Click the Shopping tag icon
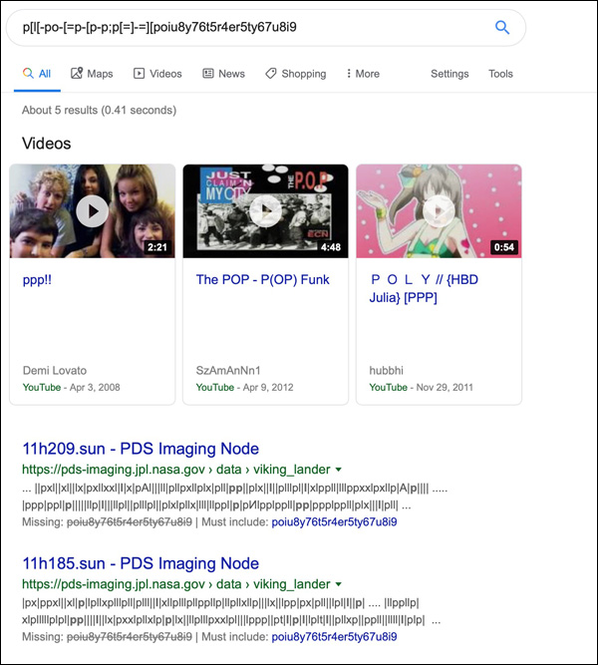 [x=270, y=74]
